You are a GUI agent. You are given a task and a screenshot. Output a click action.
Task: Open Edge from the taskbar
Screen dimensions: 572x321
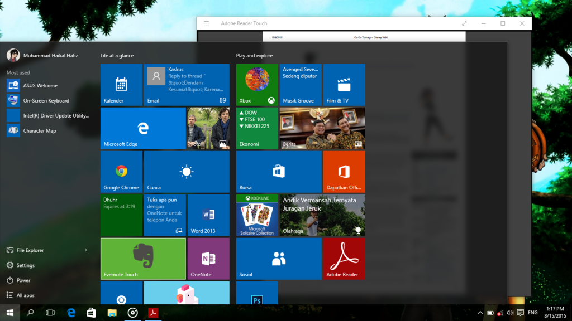pos(71,313)
